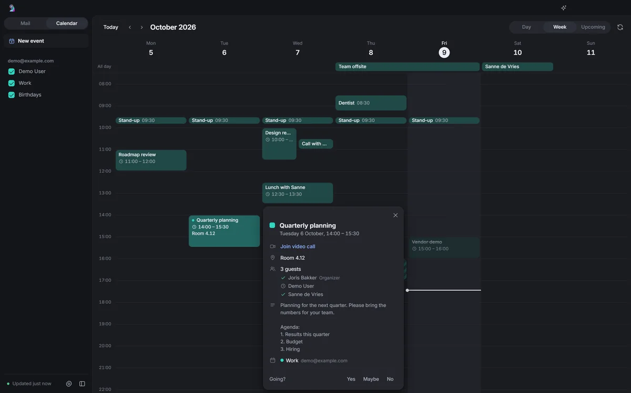Image resolution: width=631 pixels, height=393 pixels.
Task: Click the current time indicator line on Friday
Action: click(444, 290)
